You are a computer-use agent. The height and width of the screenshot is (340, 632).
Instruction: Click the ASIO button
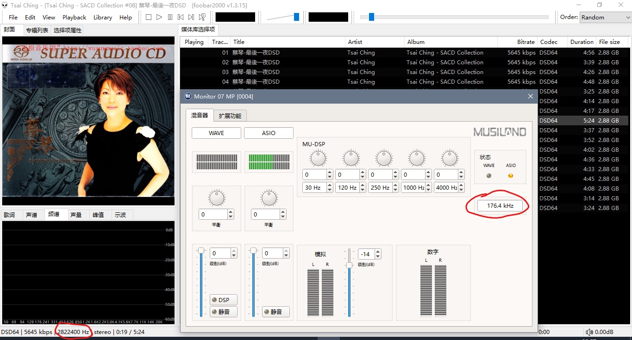[269, 133]
